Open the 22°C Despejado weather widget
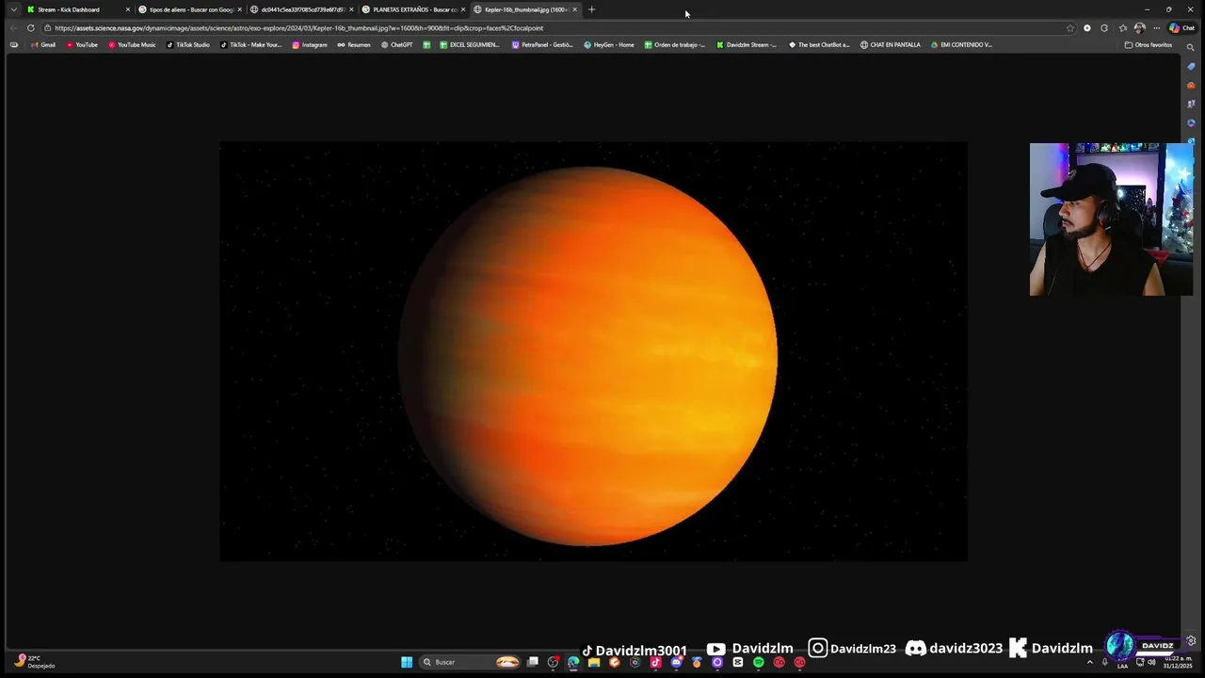The width and height of the screenshot is (1205, 678). [36, 662]
